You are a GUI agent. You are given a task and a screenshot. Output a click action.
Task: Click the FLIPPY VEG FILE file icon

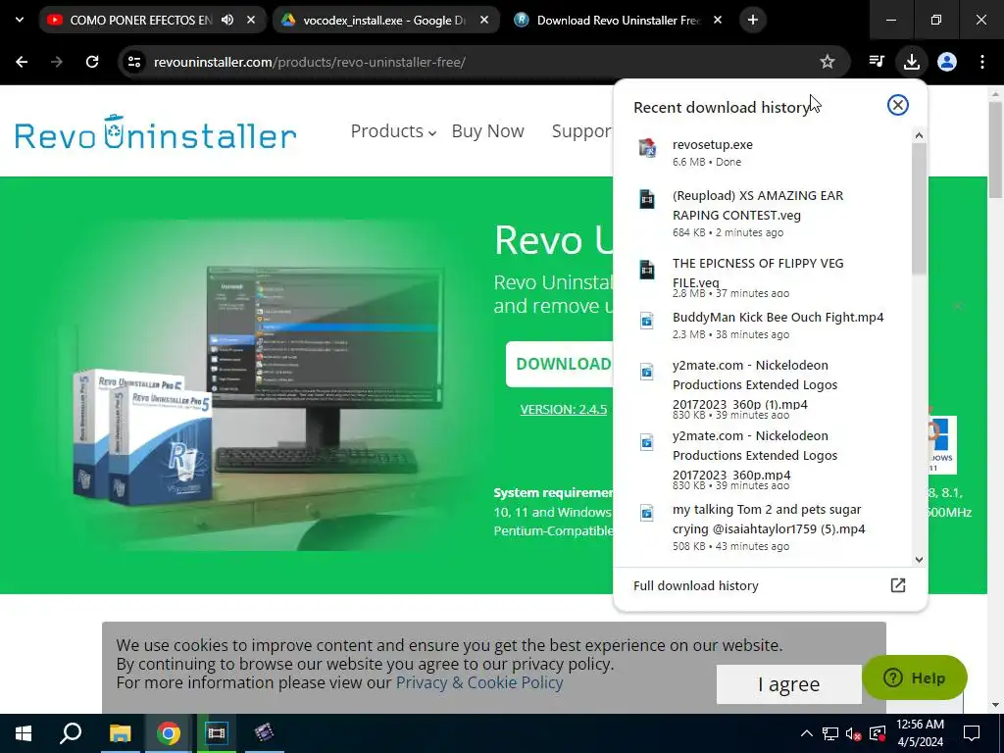click(647, 270)
